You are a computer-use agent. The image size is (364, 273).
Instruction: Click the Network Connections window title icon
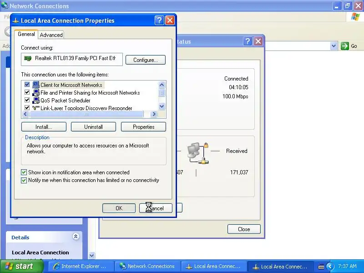click(x=4, y=5)
